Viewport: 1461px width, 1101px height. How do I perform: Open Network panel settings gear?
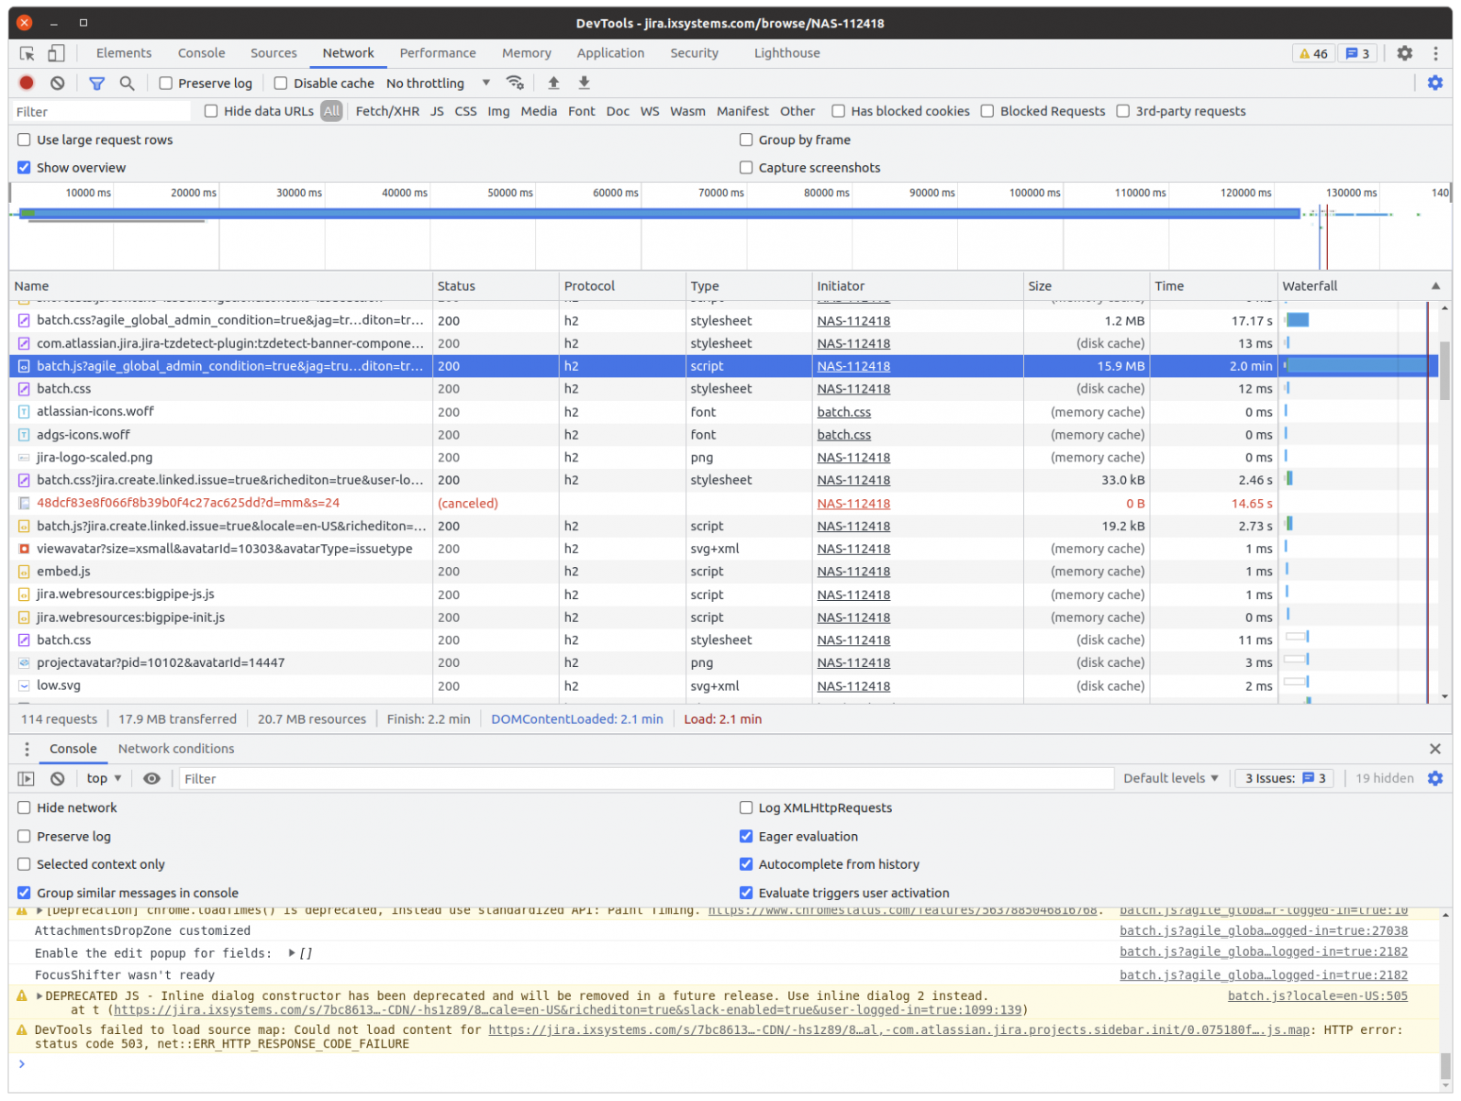pos(1434,83)
